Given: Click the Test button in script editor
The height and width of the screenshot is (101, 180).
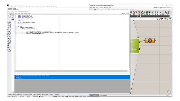Looking at the screenshot, I should (x=123, y=14).
